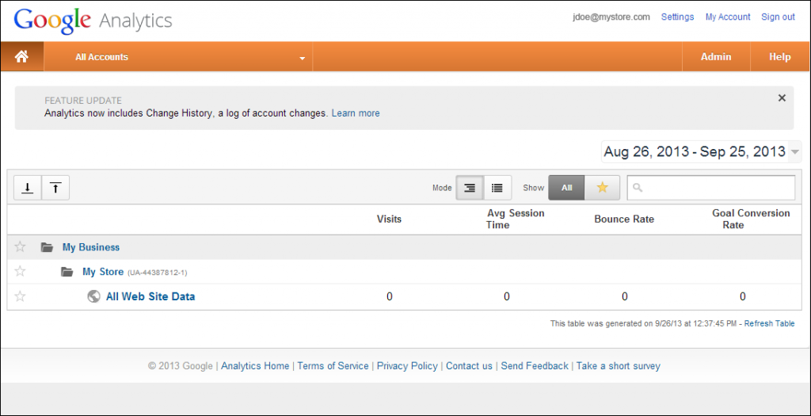Open the All Web Site Data view

click(150, 296)
